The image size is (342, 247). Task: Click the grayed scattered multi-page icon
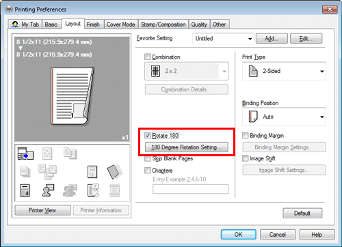click(47, 172)
